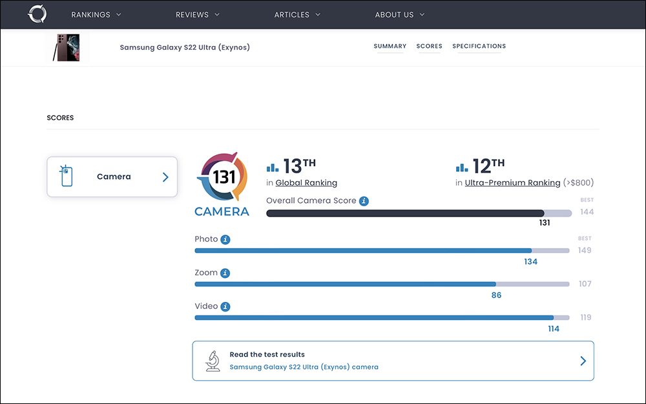Open the Articles dropdown menu

point(297,14)
